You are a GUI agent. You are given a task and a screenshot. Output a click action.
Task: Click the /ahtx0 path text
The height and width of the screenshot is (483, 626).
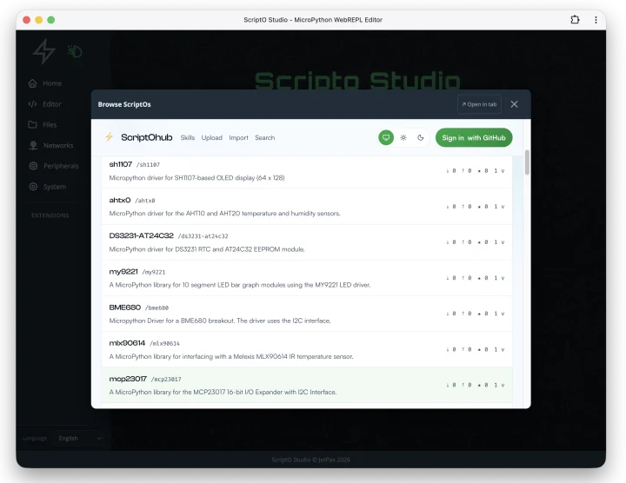145,201
